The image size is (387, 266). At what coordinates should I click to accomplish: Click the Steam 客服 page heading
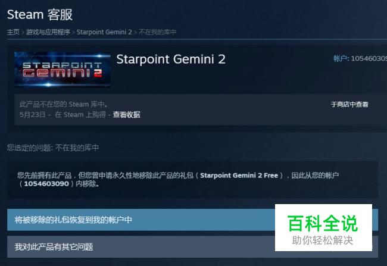pyautogui.click(x=40, y=14)
